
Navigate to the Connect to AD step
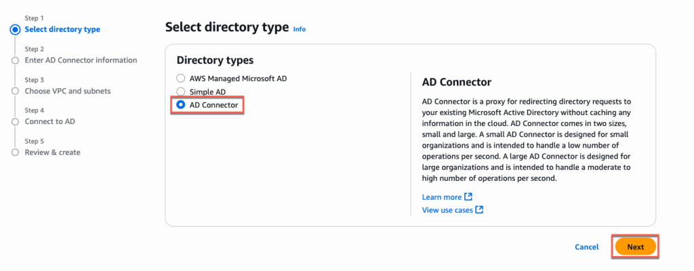coord(49,122)
